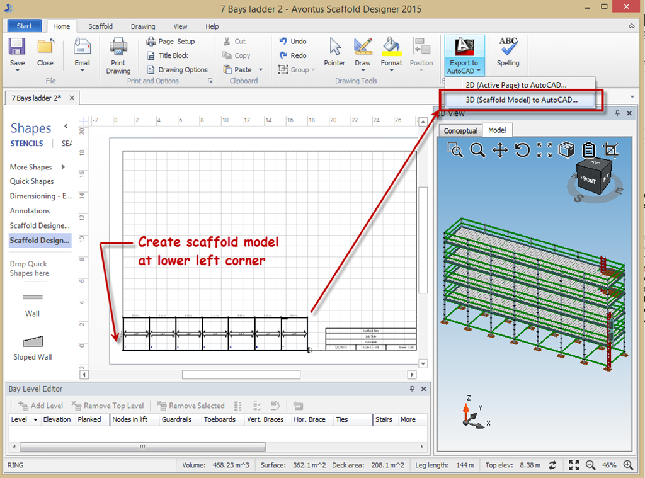Collapse the Shapes panel chevron
This screenshot has width=645, height=478.
pyautogui.click(x=66, y=126)
